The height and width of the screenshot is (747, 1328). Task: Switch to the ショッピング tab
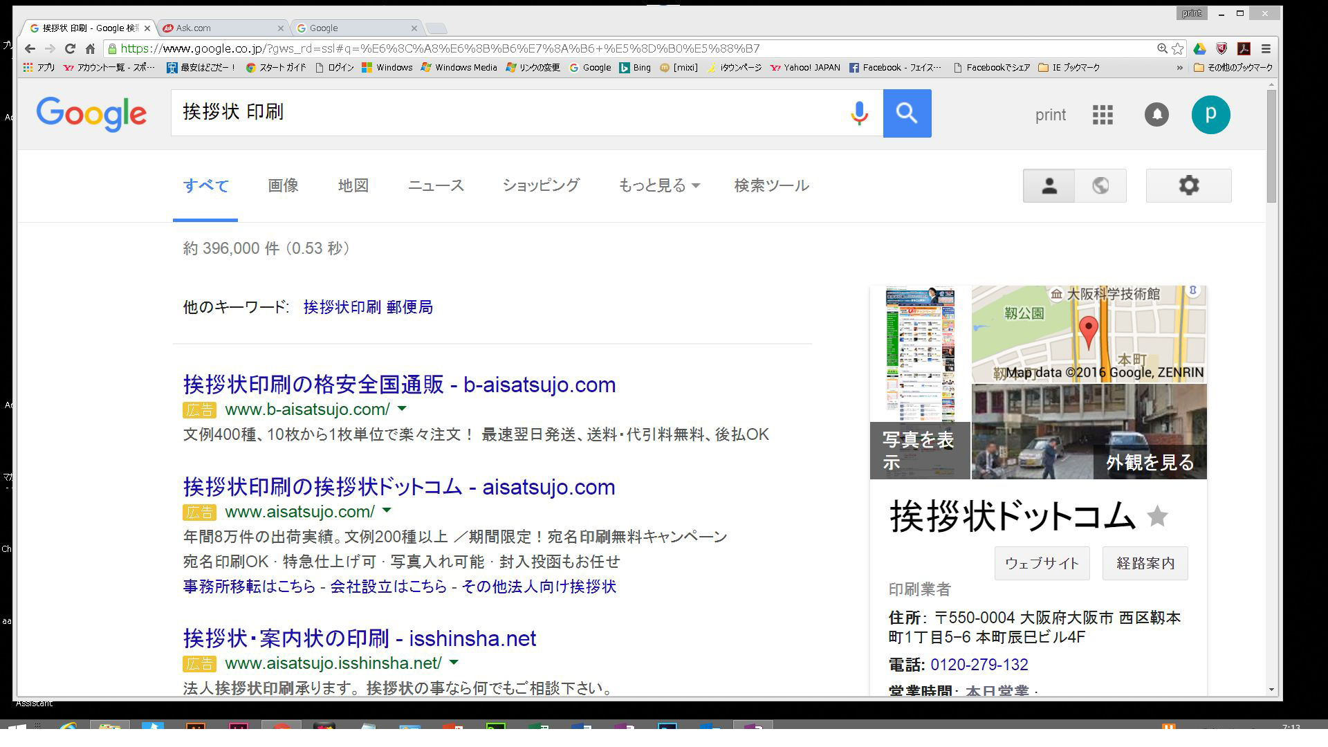point(541,185)
